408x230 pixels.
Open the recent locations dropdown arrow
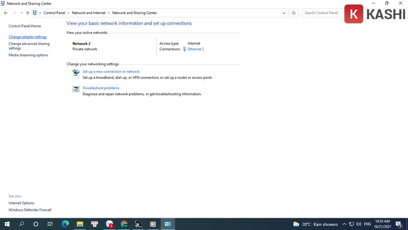22,13
